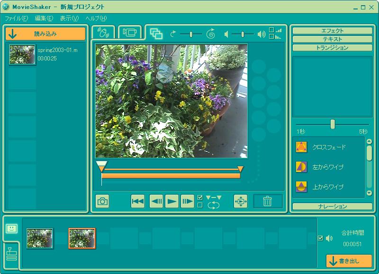Open the ナレーション panel
Image resolution: width=379 pixels, height=274 pixels.
pyautogui.click(x=333, y=206)
